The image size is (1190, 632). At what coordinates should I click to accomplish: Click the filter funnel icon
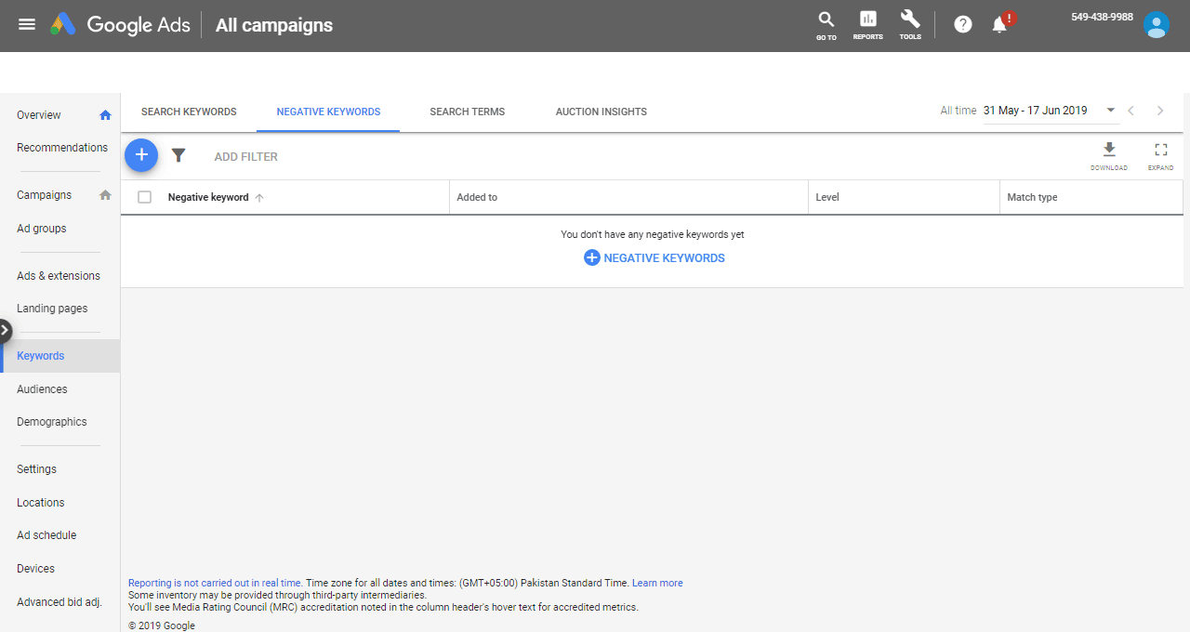[x=178, y=156]
